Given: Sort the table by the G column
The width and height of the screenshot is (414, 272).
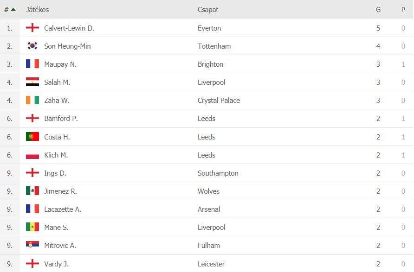Looking at the screenshot, I should pos(378,9).
